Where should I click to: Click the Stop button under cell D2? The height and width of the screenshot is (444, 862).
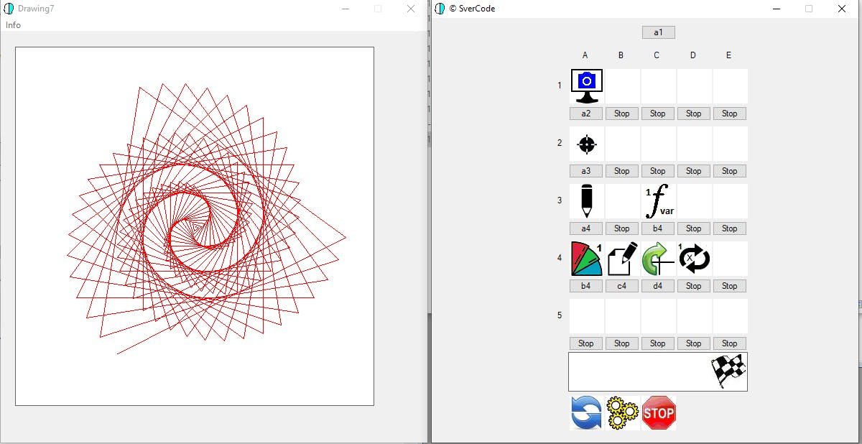[694, 171]
